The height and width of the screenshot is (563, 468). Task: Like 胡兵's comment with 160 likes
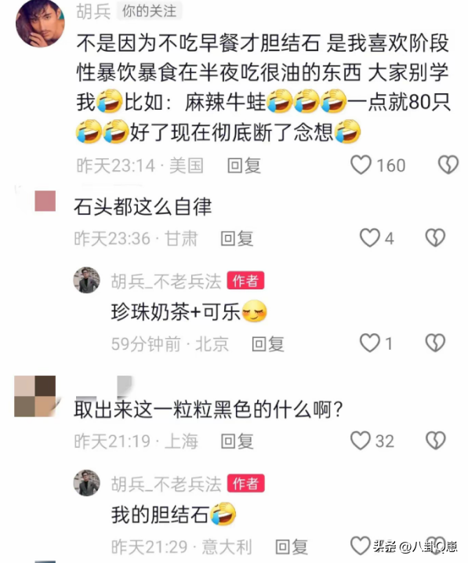pos(361,165)
